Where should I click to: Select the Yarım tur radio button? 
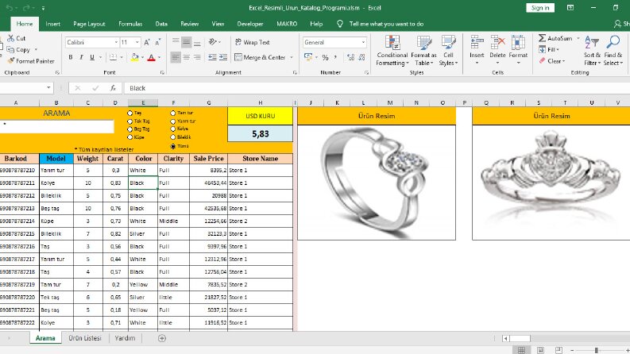coord(172,121)
